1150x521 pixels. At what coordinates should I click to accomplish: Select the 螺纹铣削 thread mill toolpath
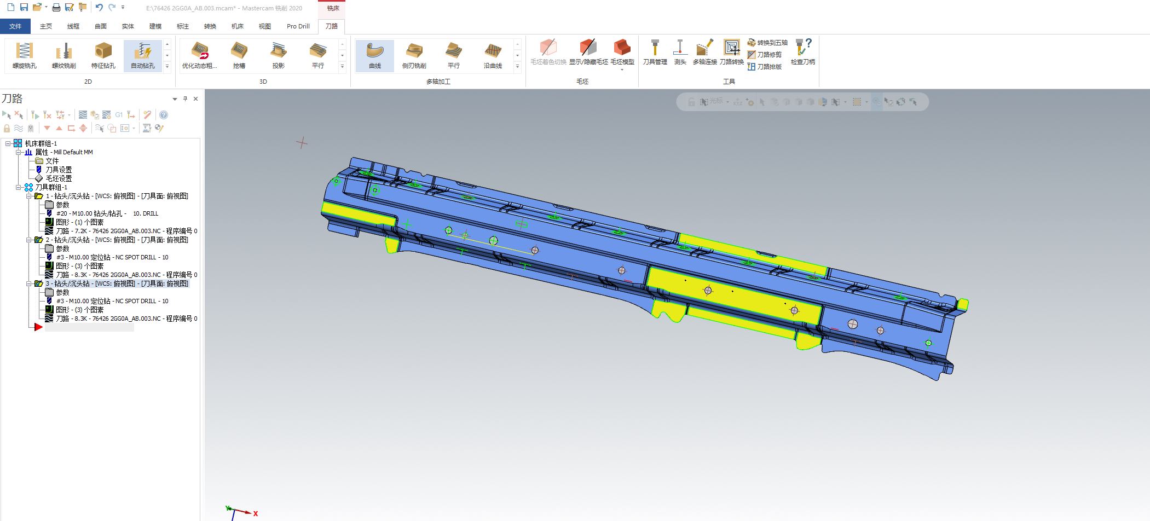pyautogui.click(x=64, y=56)
